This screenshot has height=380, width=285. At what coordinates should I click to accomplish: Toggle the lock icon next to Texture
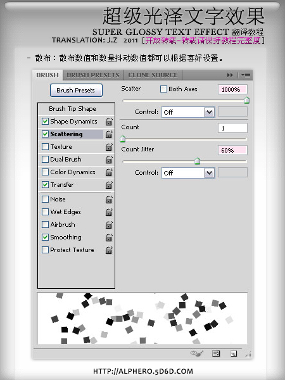pyautogui.click(x=109, y=147)
